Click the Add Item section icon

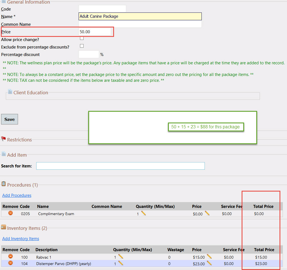[4, 154]
